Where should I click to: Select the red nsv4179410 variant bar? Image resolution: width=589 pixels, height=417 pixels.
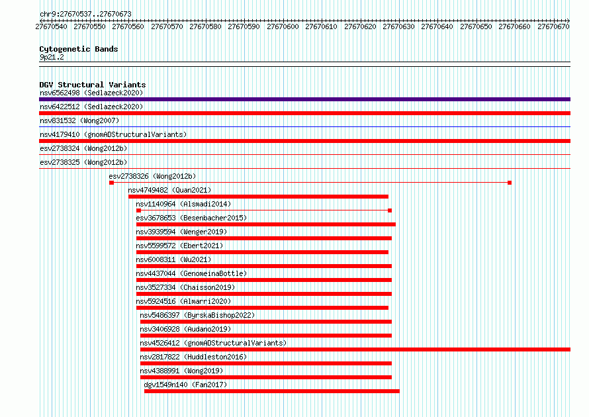tap(304, 141)
